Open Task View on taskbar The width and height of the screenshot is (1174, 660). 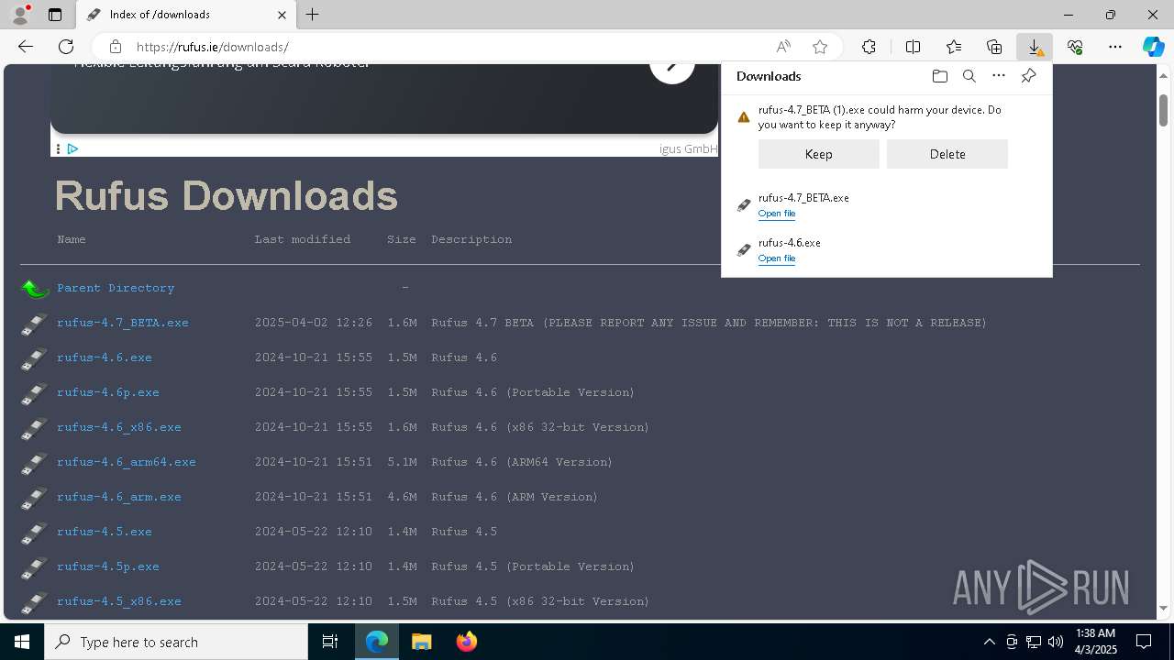[330, 642]
